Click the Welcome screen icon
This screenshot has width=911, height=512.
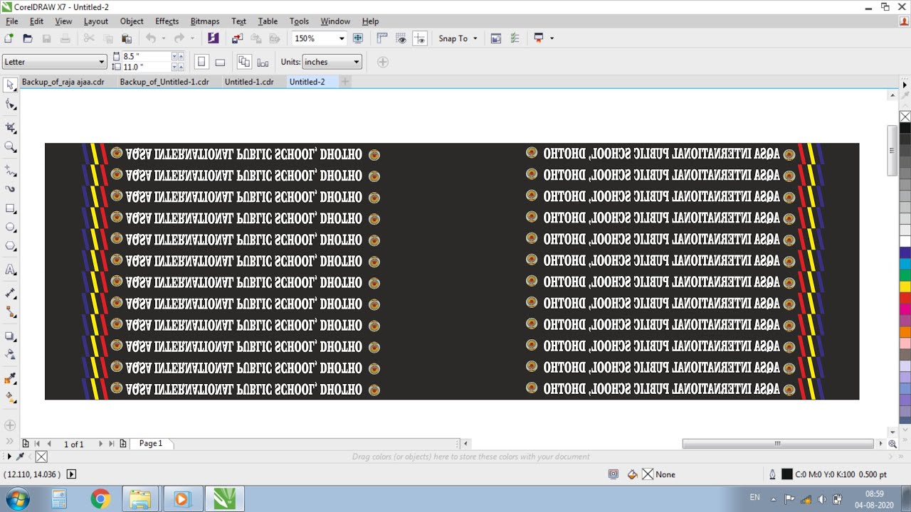click(x=496, y=38)
